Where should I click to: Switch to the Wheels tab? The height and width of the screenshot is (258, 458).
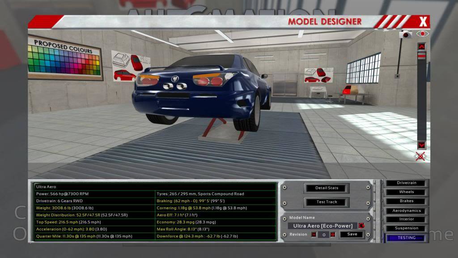click(x=407, y=192)
